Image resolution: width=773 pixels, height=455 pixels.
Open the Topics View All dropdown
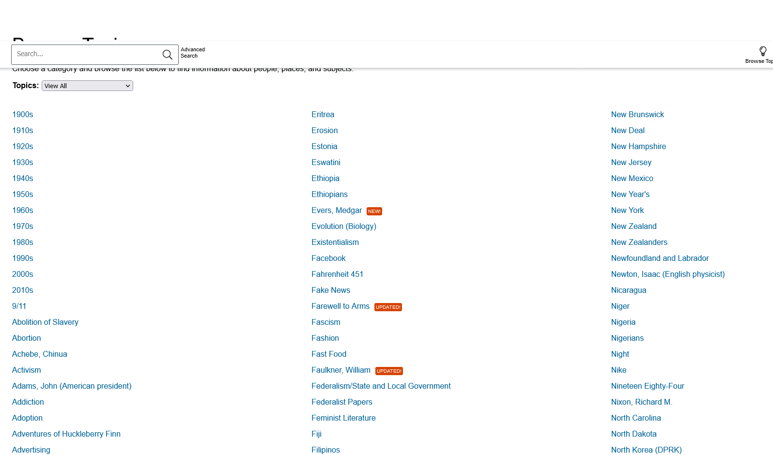tap(87, 86)
